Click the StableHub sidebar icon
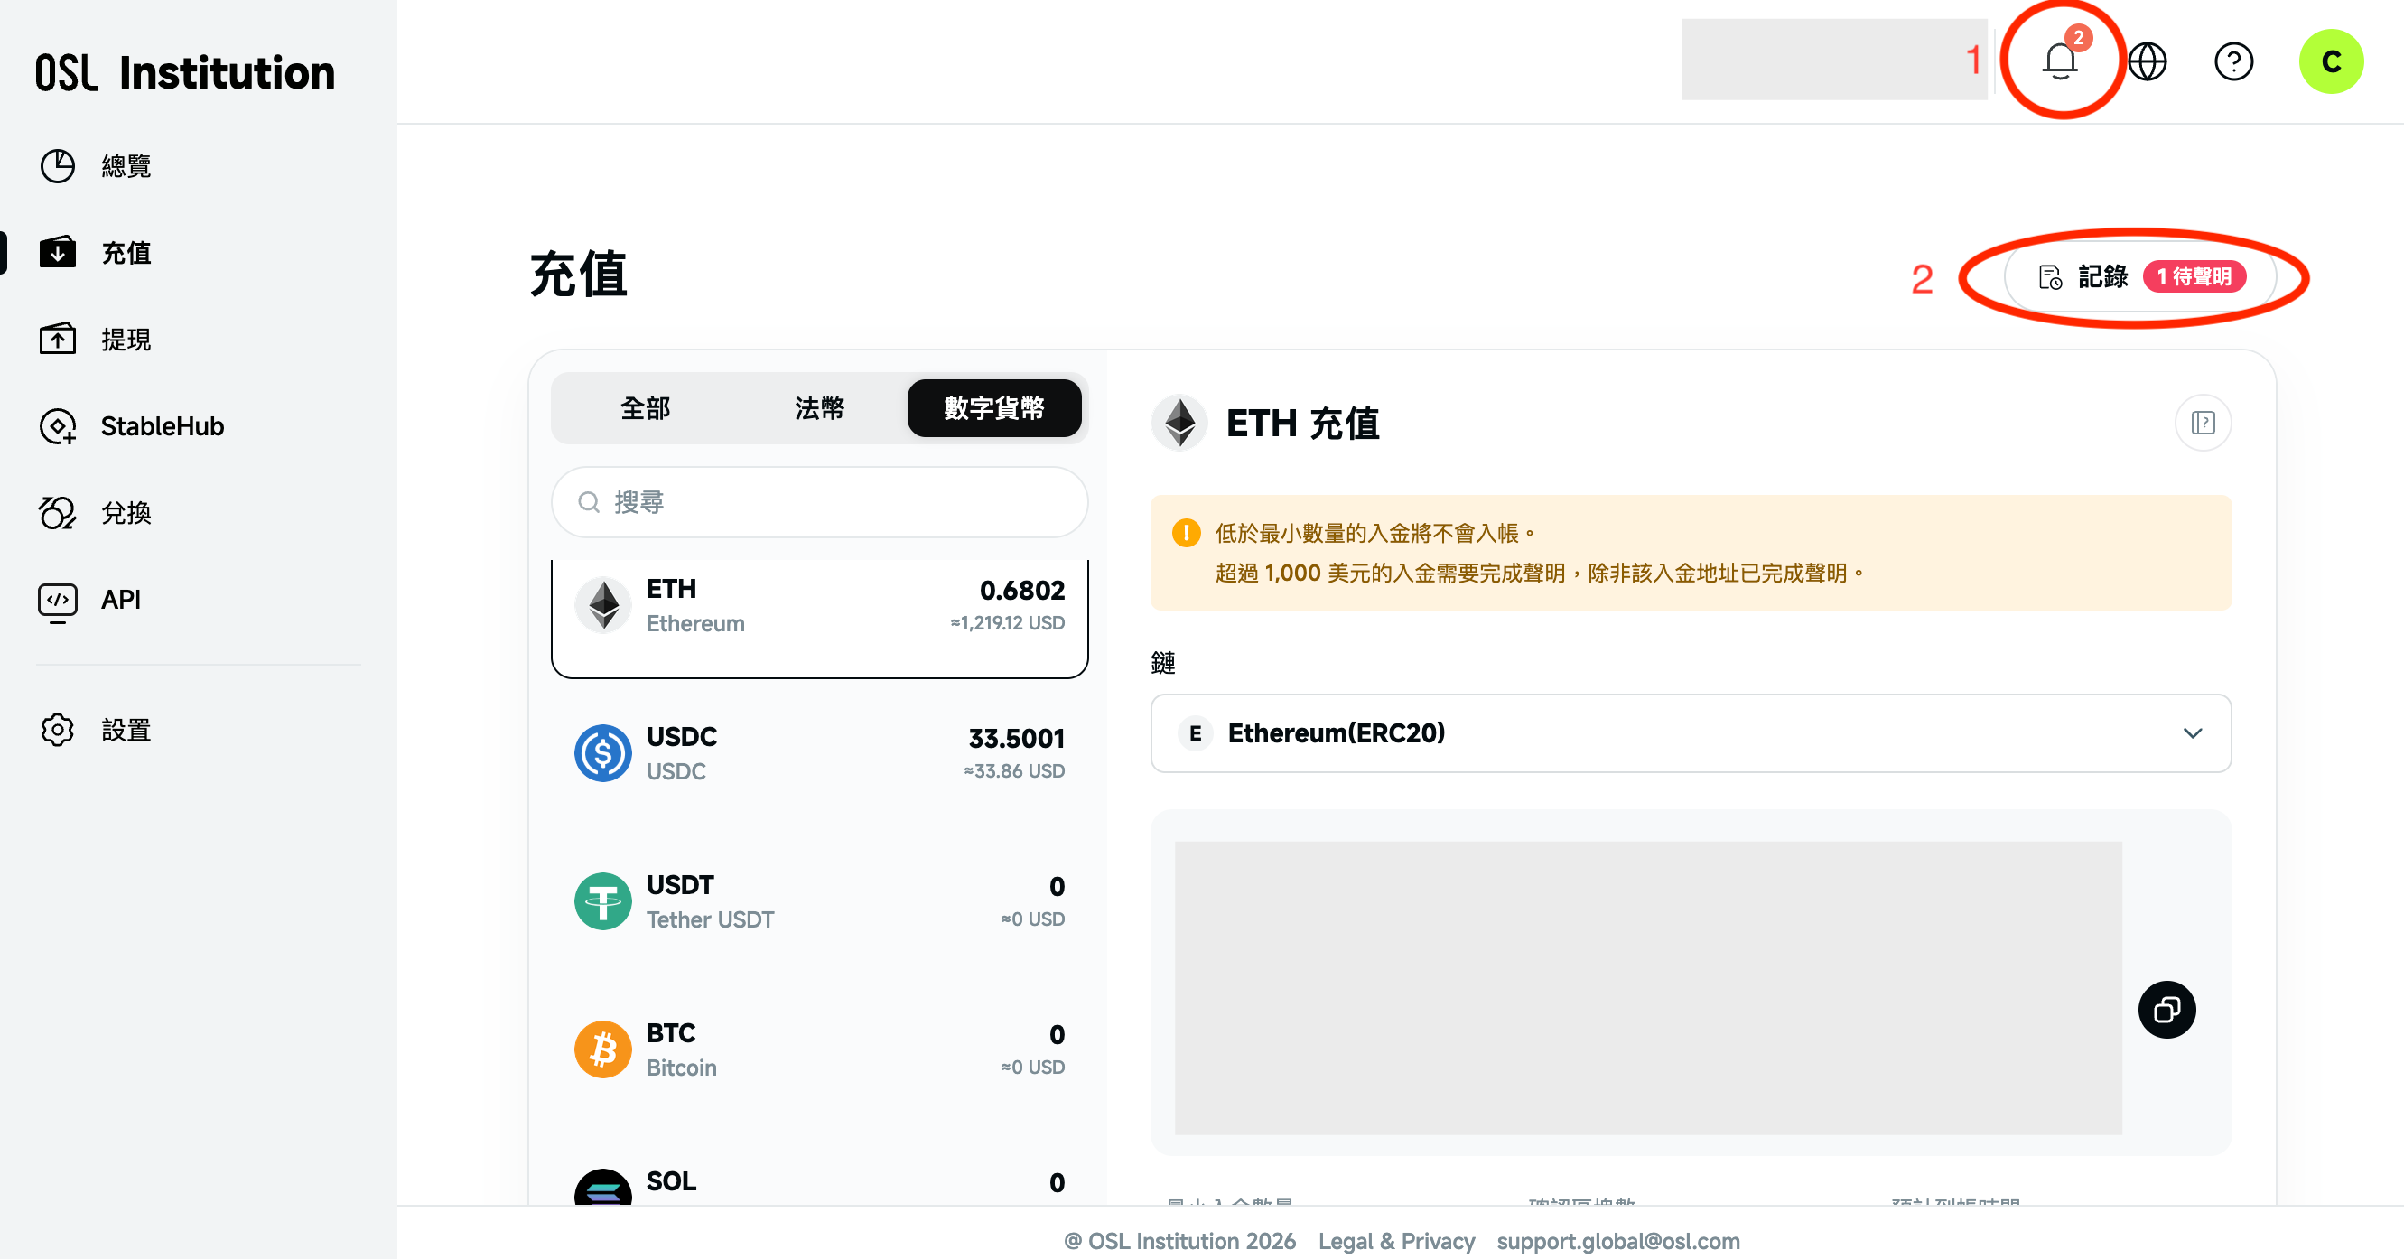 click(x=57, y=425)
